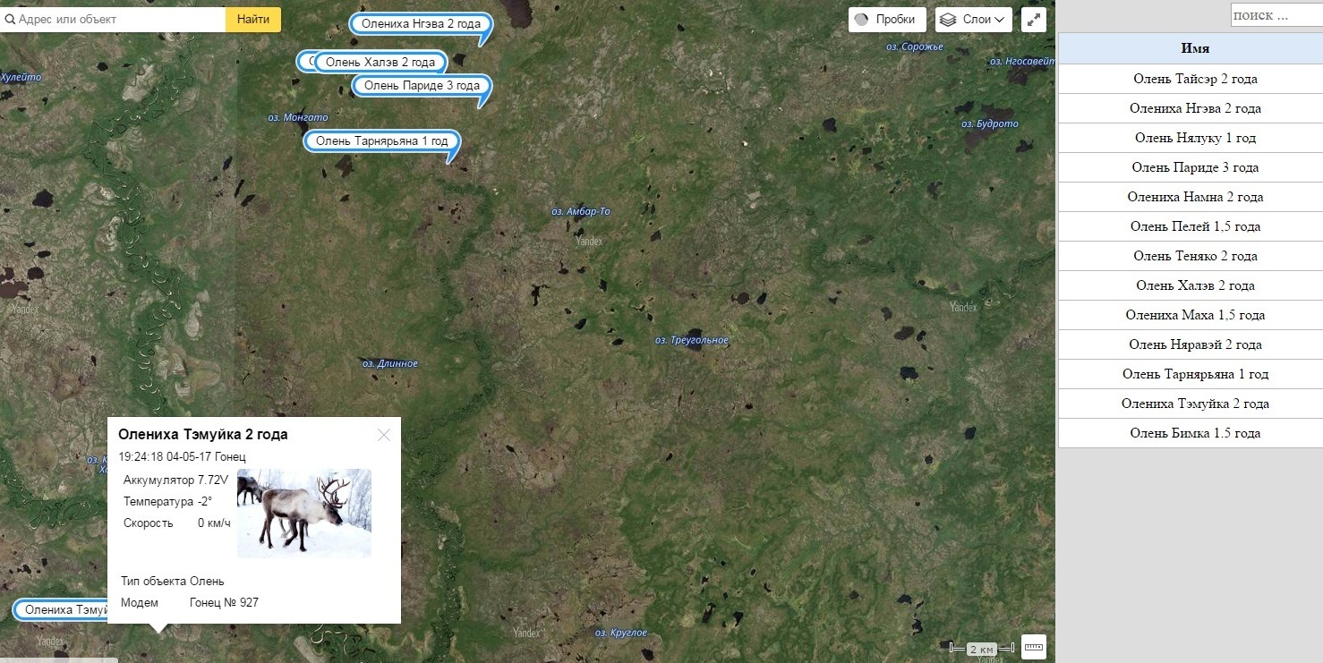This screenshot has width=1323, height=663.
Task: Close the Олениха Тэмуйка info popup
Action: pyautogui.click(x=384, y=435)
